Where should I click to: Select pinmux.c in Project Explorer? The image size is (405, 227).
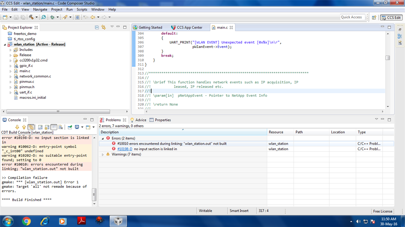pyautogui.click(x=27, y=81)
